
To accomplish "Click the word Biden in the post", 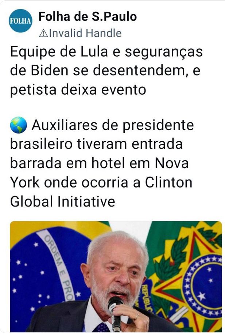I will tap(49, 71).
